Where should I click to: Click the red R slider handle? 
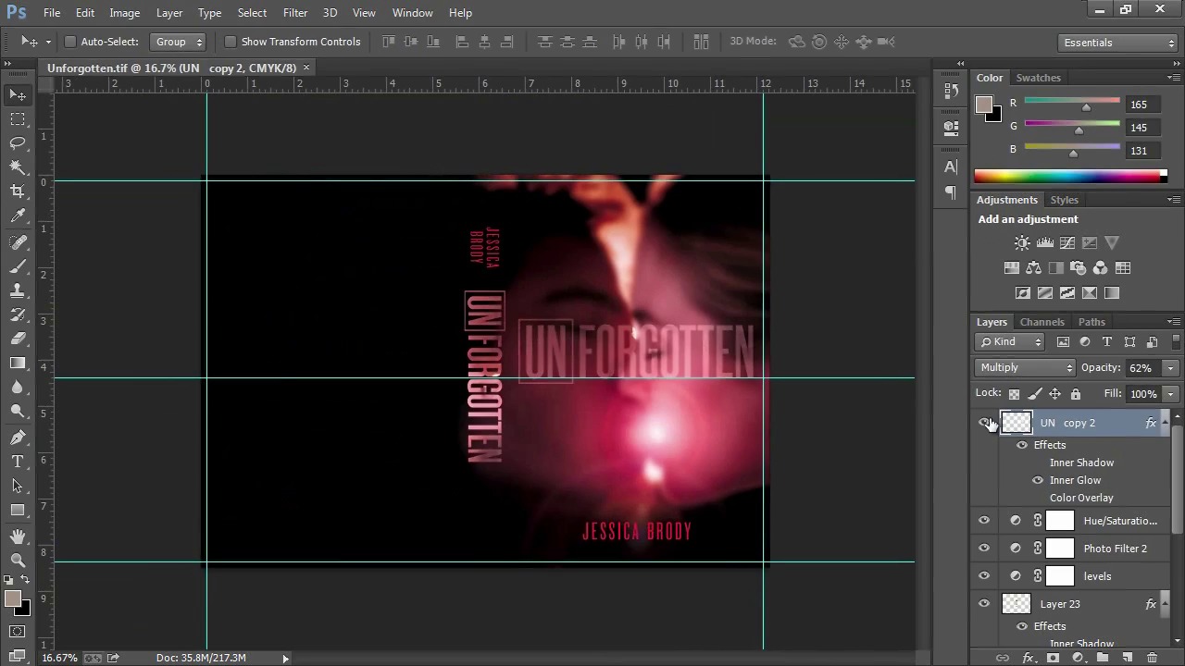coord(1086,107)
